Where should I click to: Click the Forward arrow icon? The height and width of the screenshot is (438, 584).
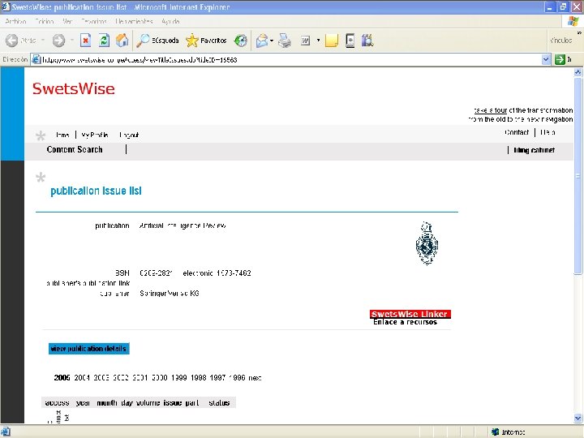58,41
